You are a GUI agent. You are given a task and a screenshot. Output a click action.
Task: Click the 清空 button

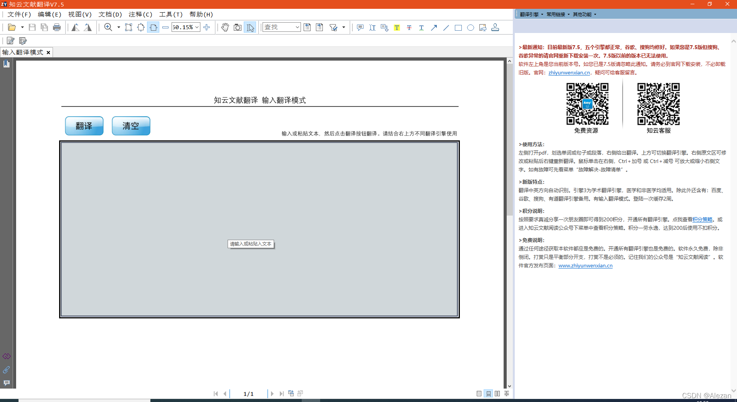131,126
